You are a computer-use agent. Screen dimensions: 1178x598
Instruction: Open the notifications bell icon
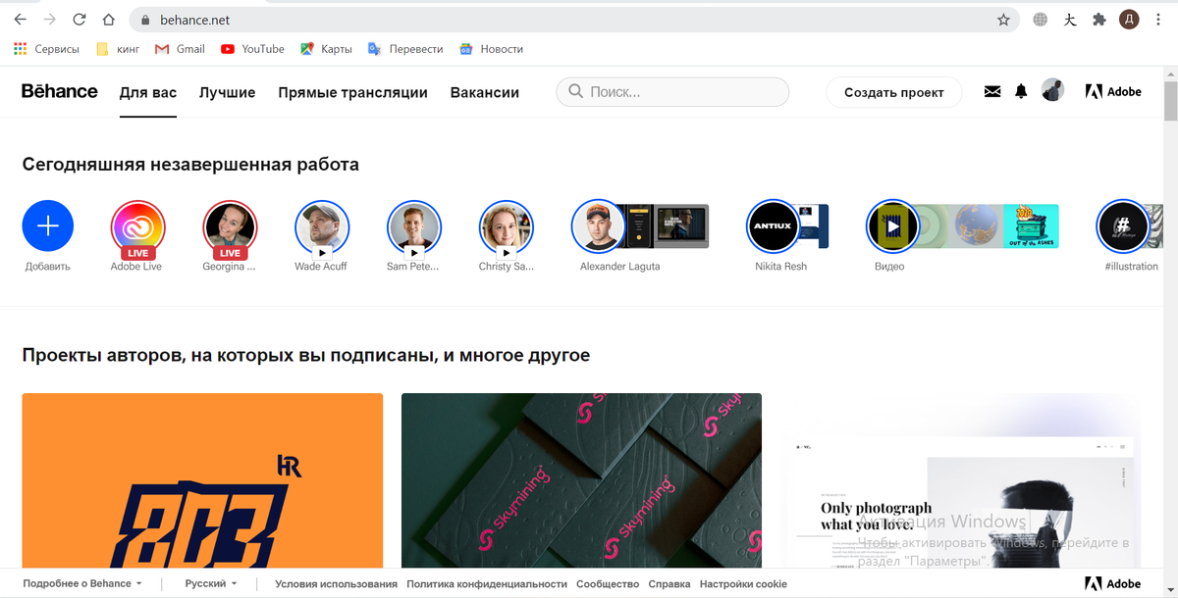tap(1021, 91)
